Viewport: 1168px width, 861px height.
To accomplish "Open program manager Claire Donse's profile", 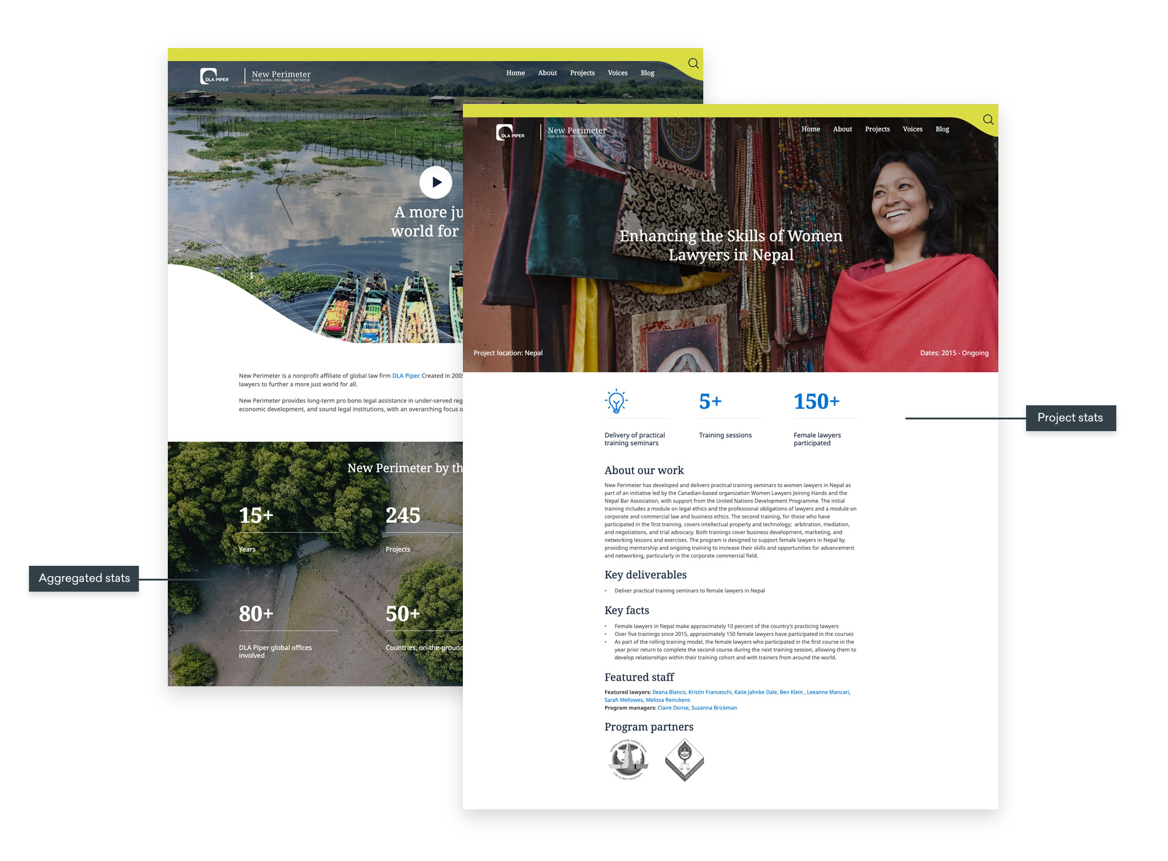I will (673, 708).
